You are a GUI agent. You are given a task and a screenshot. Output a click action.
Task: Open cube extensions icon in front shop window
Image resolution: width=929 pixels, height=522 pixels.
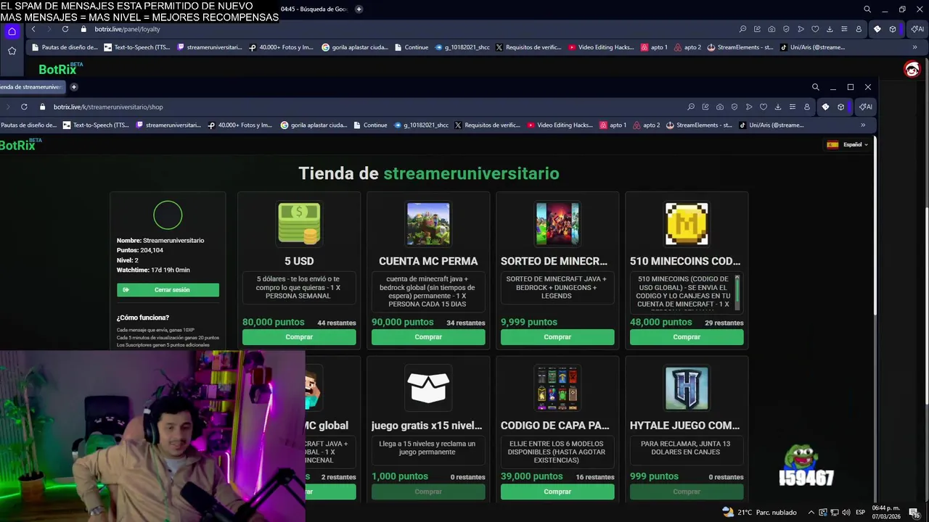(x=840, y=107)
